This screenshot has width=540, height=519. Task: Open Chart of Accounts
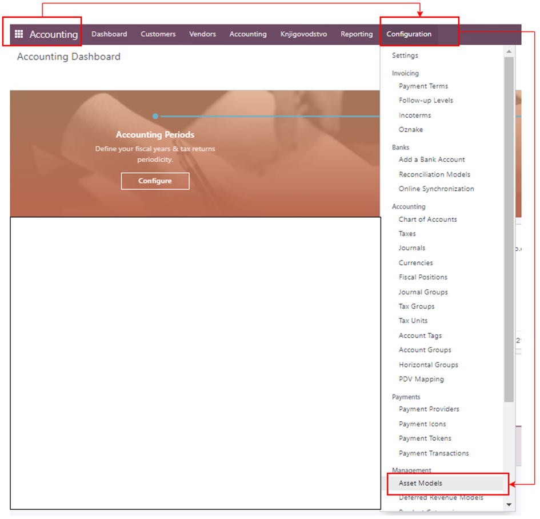(x=427, y=219)
